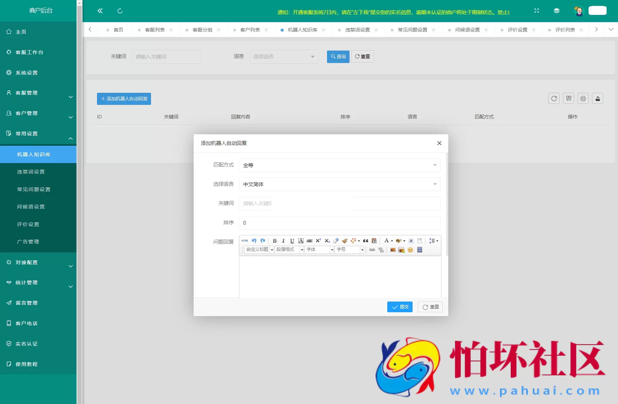Viewport: 618px width, 404px height.
Task: Click the italic icon in editor toolbar
Action: tap(283, 241)
